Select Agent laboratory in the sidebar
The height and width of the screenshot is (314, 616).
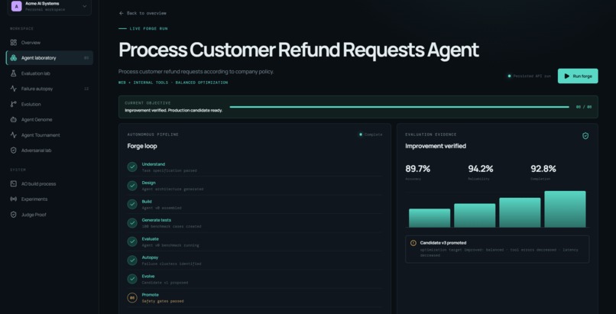50,58
